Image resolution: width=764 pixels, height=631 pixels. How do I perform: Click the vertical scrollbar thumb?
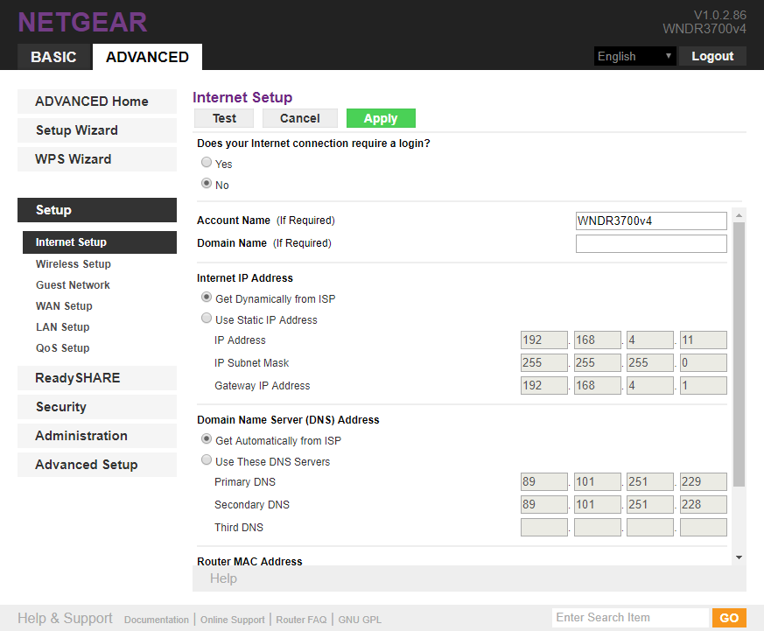[x=739, y=354]
